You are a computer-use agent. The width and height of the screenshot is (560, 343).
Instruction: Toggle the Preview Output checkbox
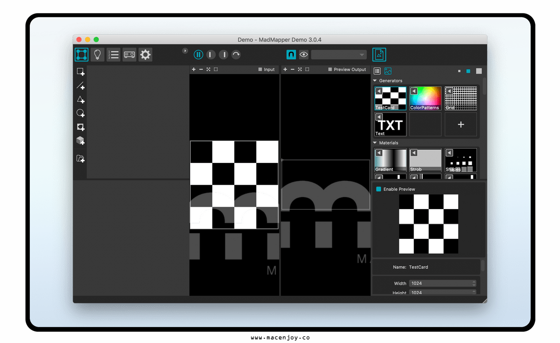(x=330, y=70)
